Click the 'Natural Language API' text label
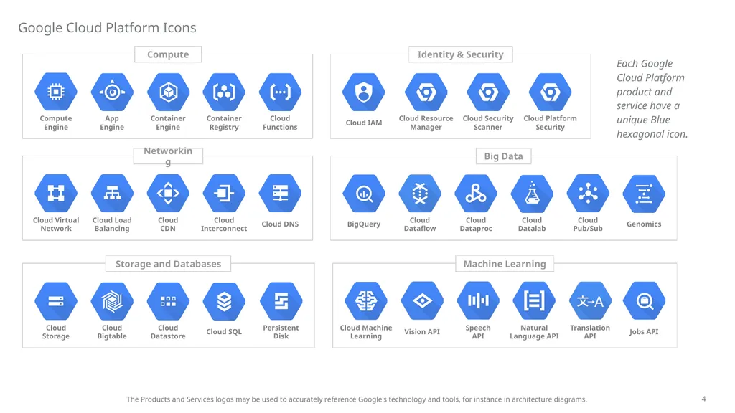Image resolution: width=735 pixels, height=413 pixels. click(x=534, y=332)
